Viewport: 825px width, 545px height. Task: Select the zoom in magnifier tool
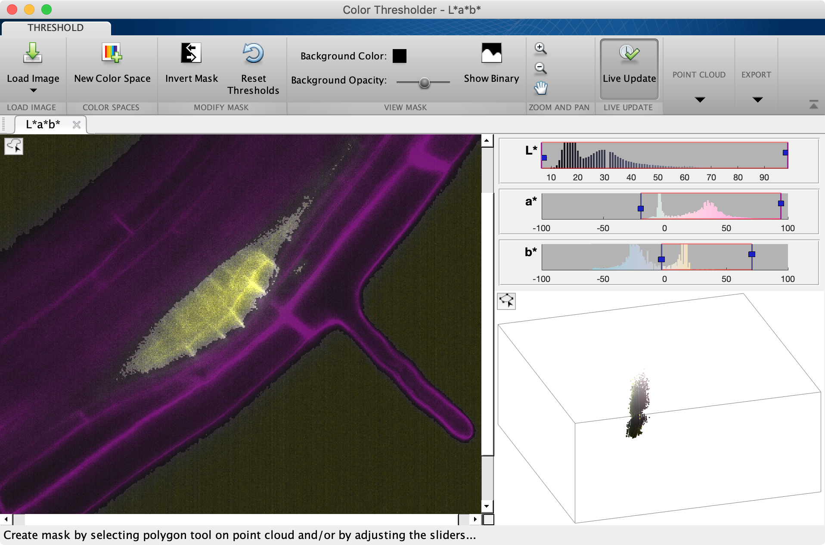540,48
